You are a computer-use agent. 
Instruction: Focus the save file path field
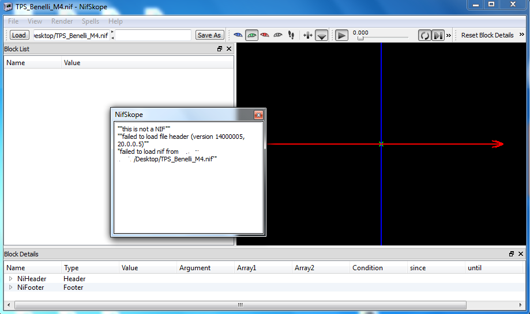153,35
